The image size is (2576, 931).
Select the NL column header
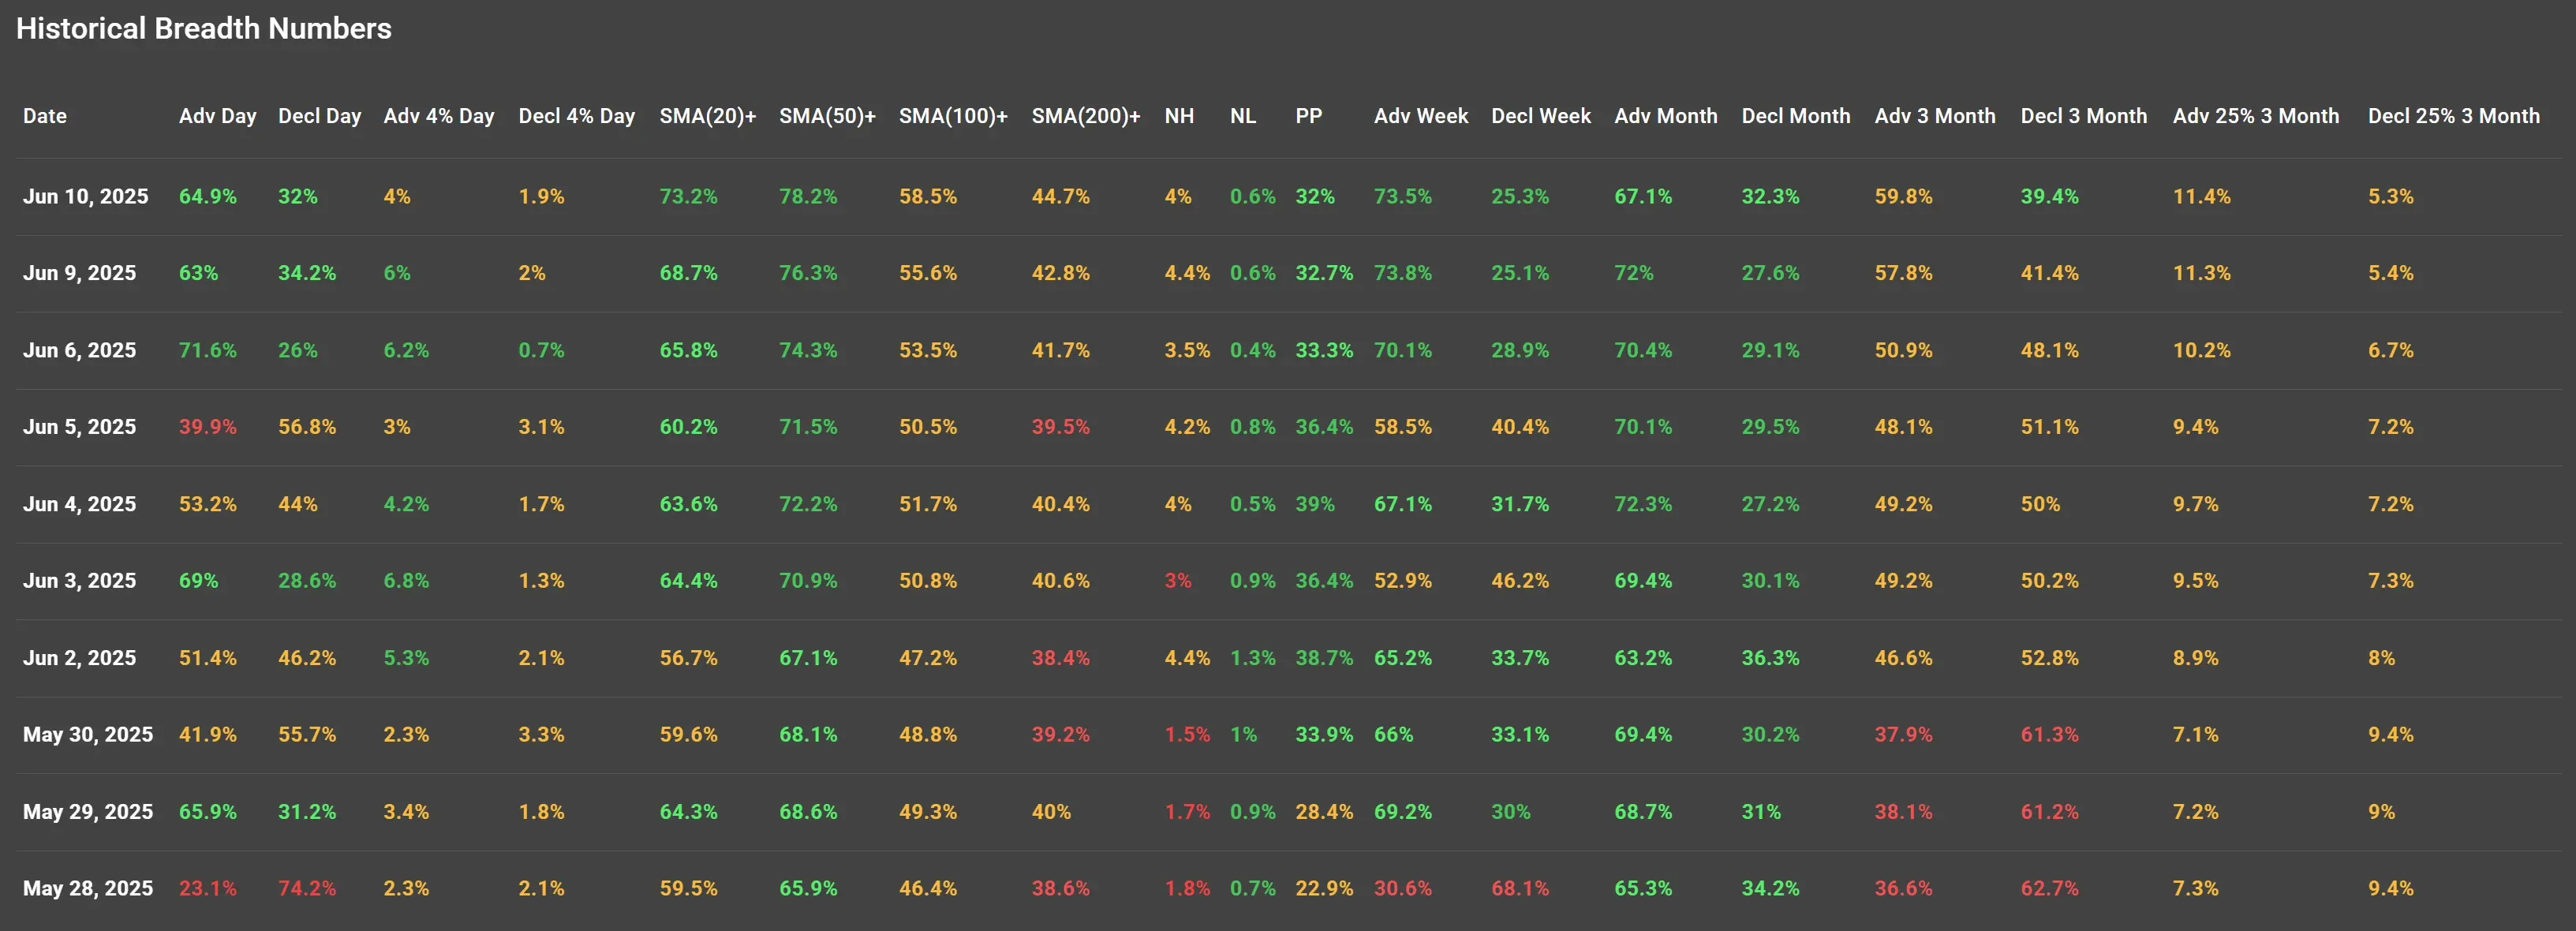(x=1242, y=116)
